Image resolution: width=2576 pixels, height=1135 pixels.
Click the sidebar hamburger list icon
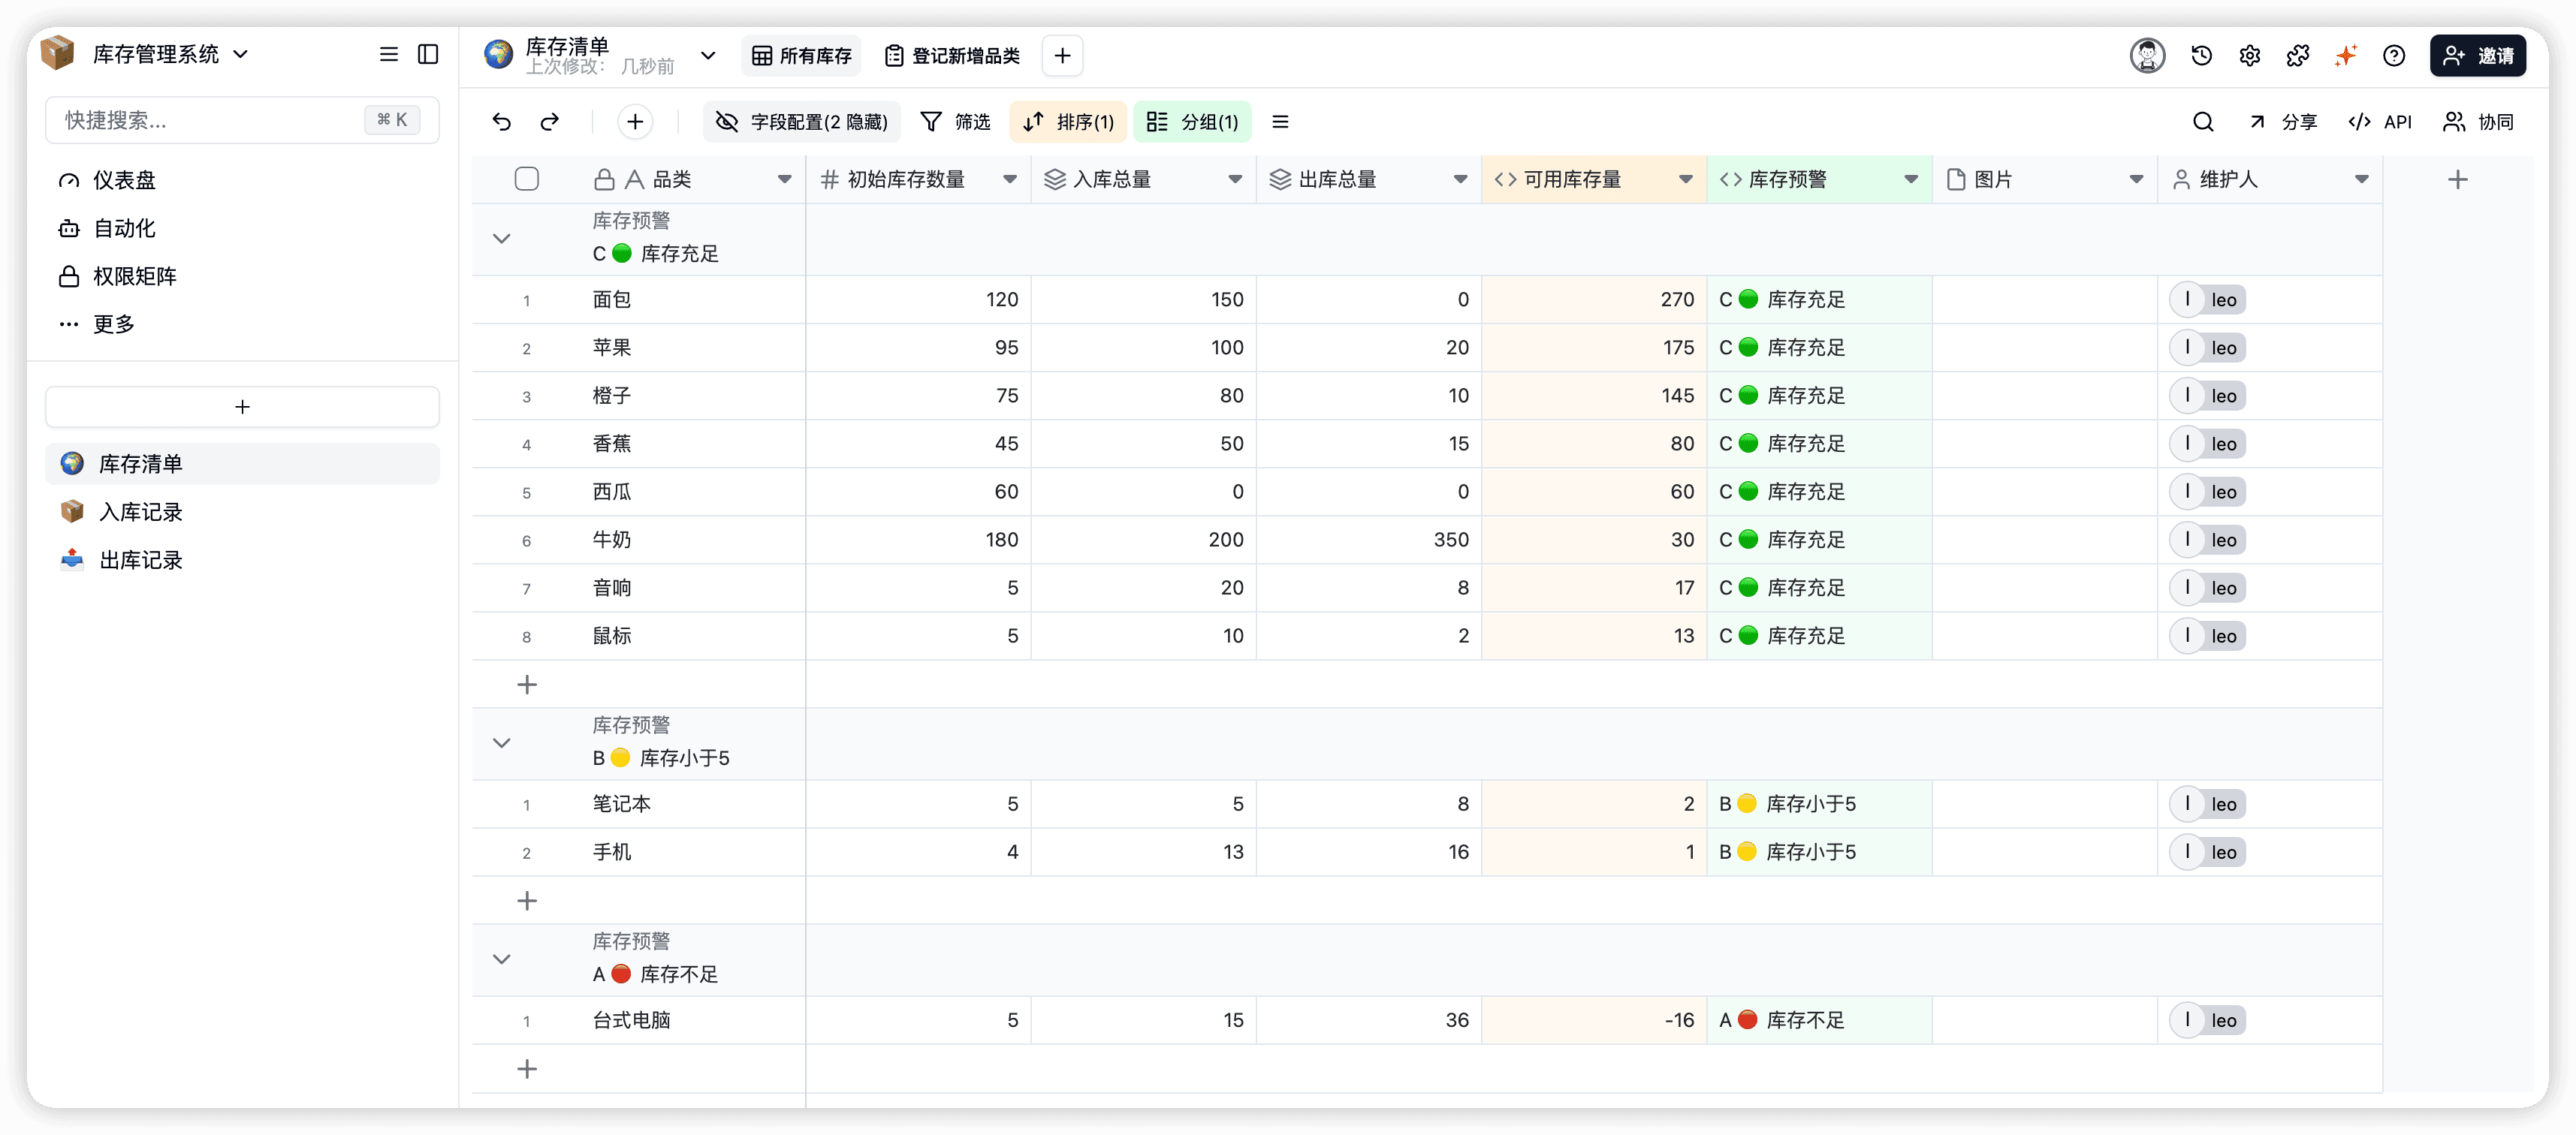tap(389, 54)
